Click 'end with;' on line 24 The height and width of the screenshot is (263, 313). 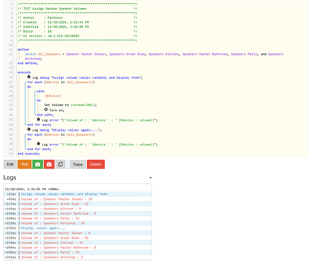tap(45, 115)
